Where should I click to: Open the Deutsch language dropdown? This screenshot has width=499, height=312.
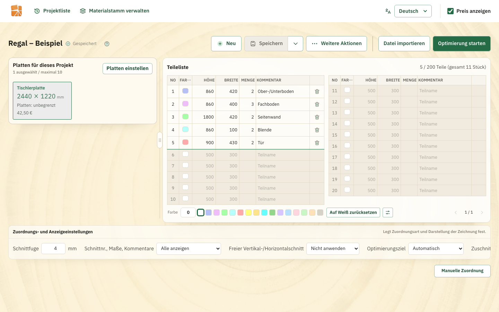413,11
